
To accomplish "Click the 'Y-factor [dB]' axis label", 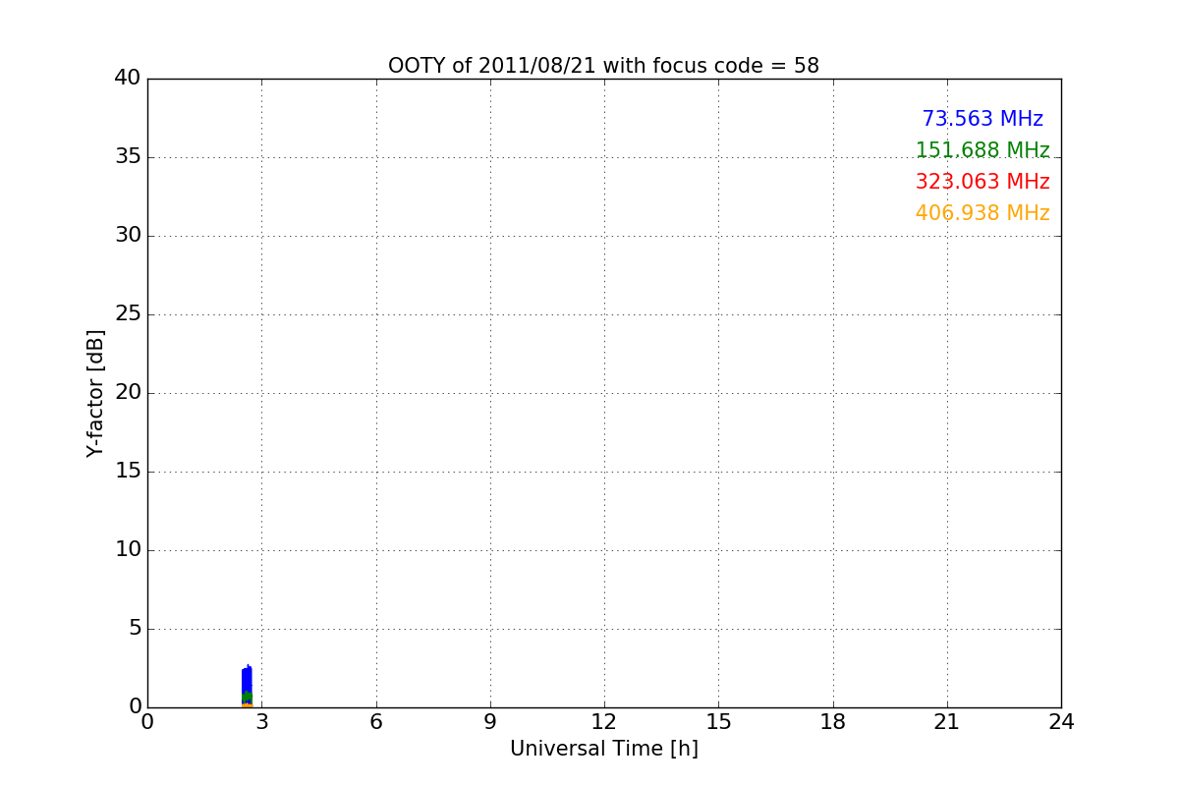I will 95,393.
